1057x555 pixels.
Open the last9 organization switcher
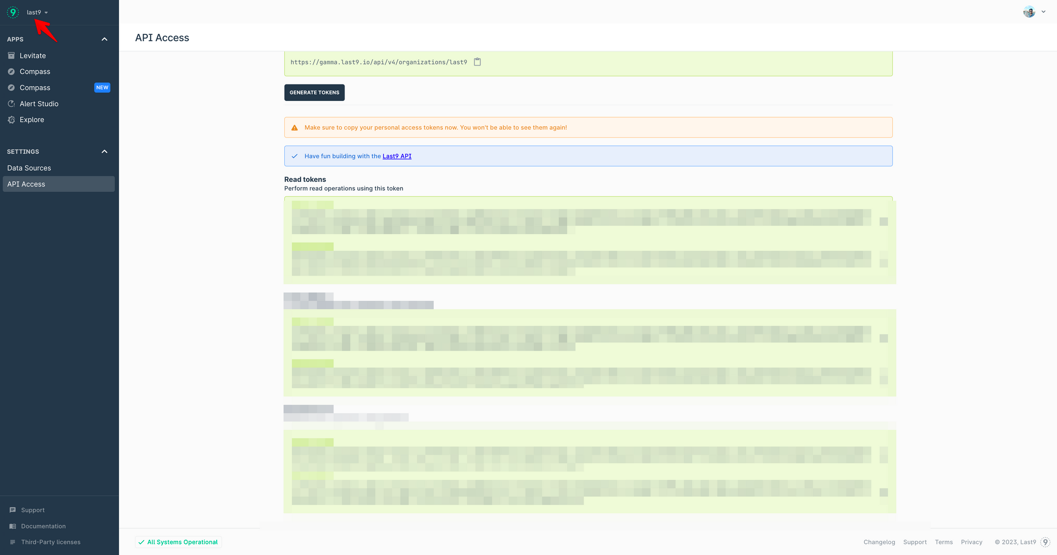(x=37, y=12)
